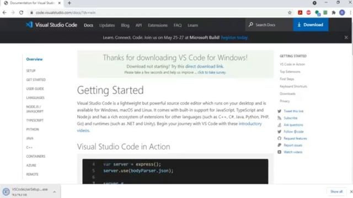Click Report issues link
This screenshot has width=353, height=198.
click(x=293, y=145)
